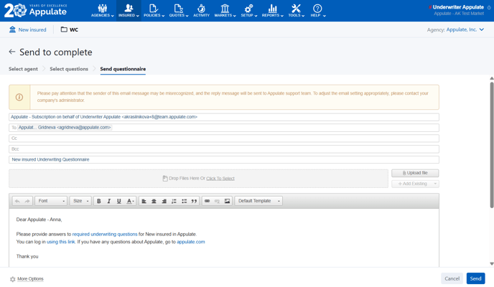
Task: Open the Markets menu
Action: (225, 11)
